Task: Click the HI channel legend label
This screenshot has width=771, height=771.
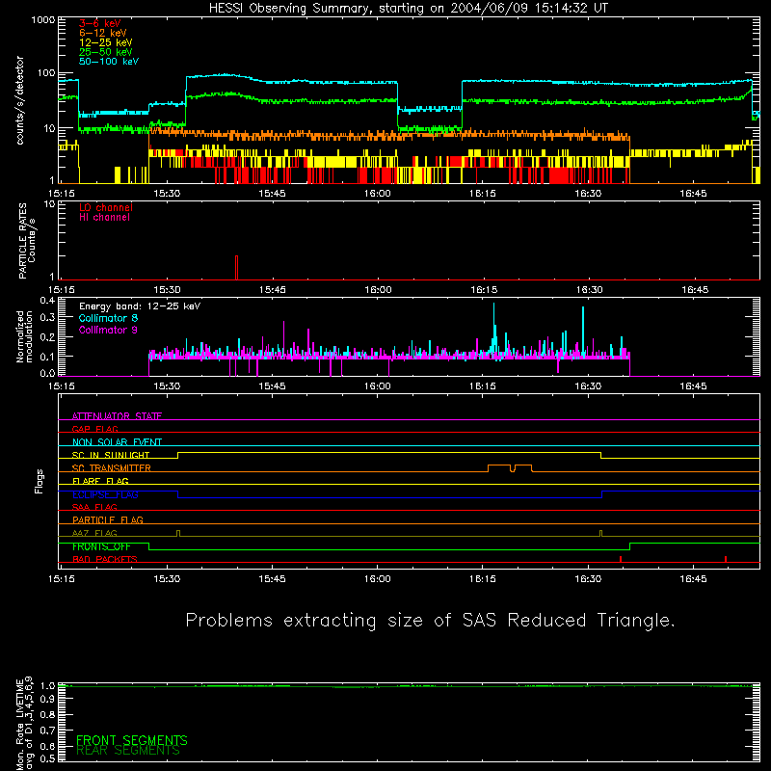Action: pos(104,218)
